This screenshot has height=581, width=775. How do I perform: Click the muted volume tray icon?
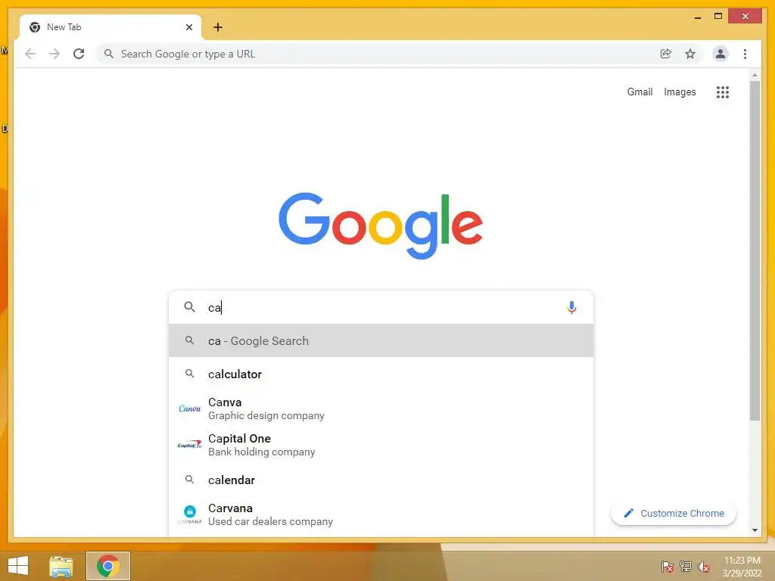click(x=704, y=567)
